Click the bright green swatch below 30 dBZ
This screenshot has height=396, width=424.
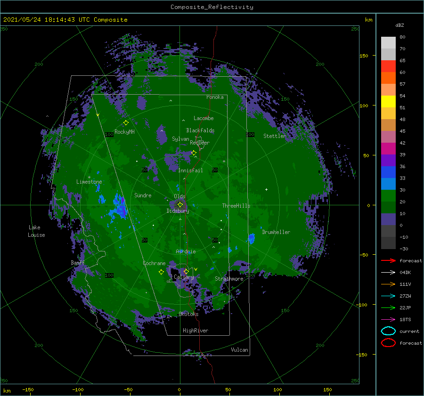click(388, 196)
